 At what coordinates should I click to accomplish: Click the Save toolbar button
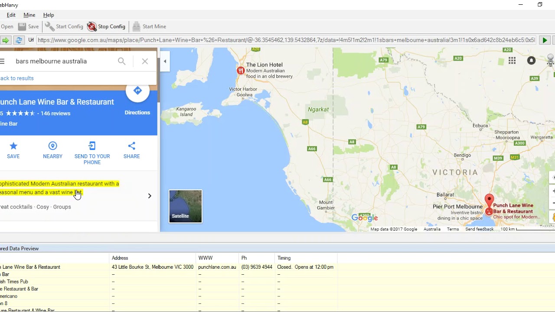click(x=29, y=26)
